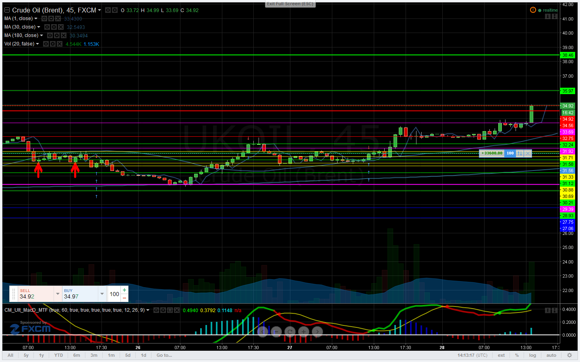Image resolution: width=580 pixels, height=362 pixels.
Task: Toggle the log scale
Action: click(x=532, y=355)
